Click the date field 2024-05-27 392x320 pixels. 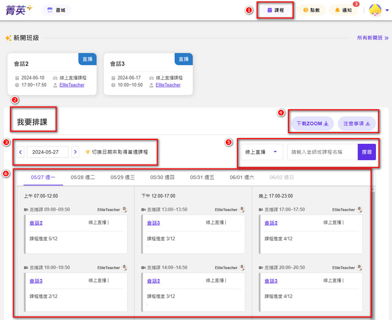pyautogui.click(x=47, y=152)
